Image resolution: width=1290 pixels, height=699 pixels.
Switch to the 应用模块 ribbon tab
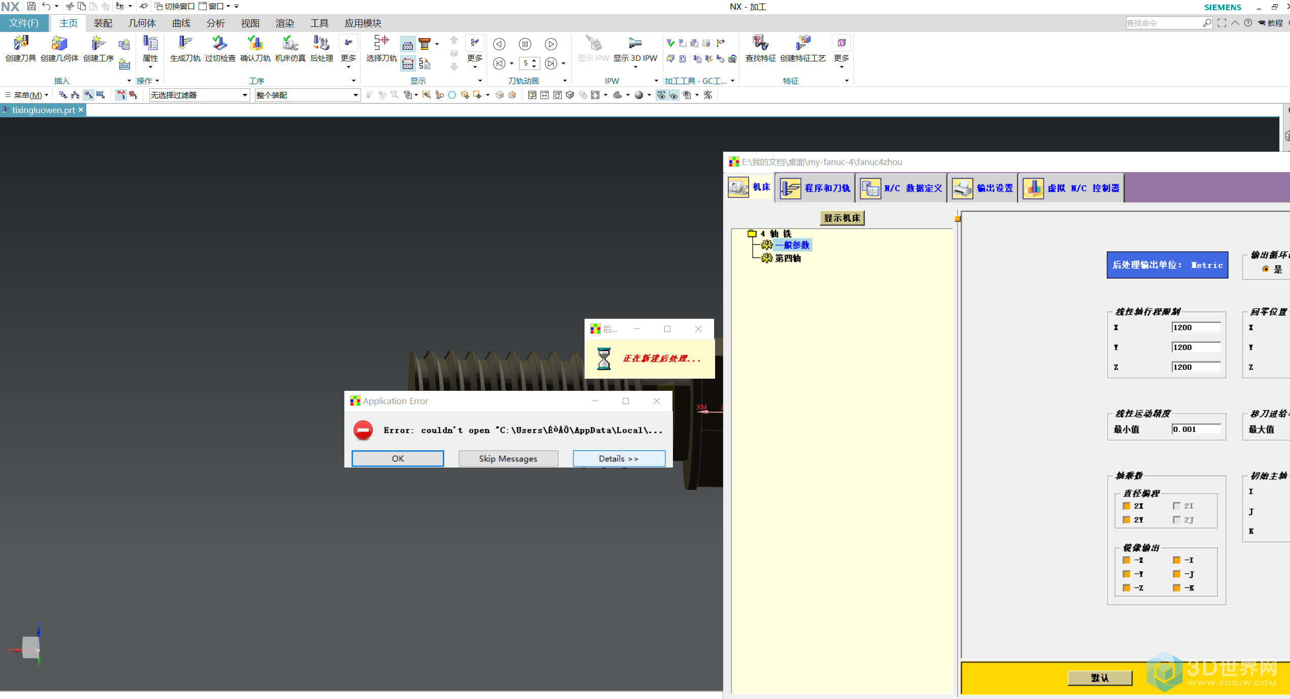[363, 23]
